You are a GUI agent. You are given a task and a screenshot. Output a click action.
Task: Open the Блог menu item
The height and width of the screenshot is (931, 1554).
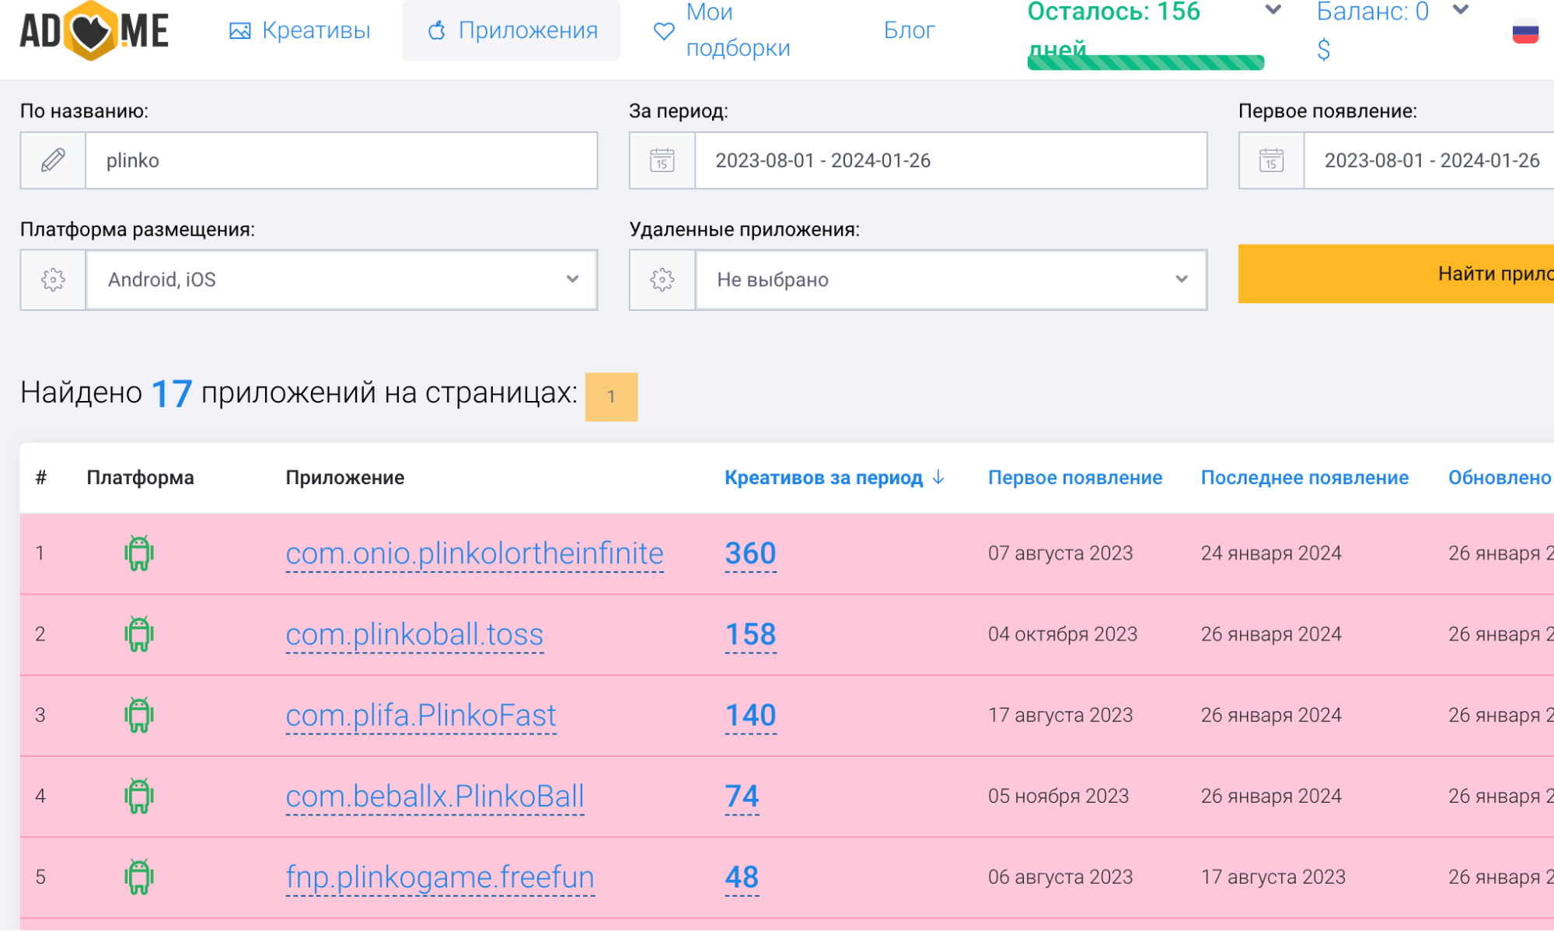pyautogui.click(x=909, y=30)
